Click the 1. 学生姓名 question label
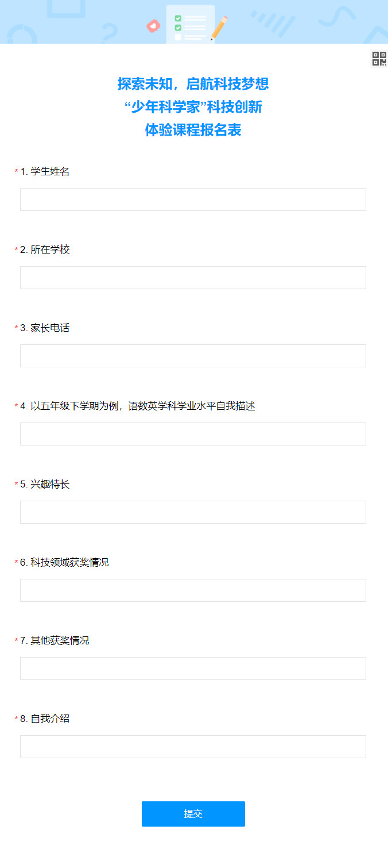 click(45, 171)
